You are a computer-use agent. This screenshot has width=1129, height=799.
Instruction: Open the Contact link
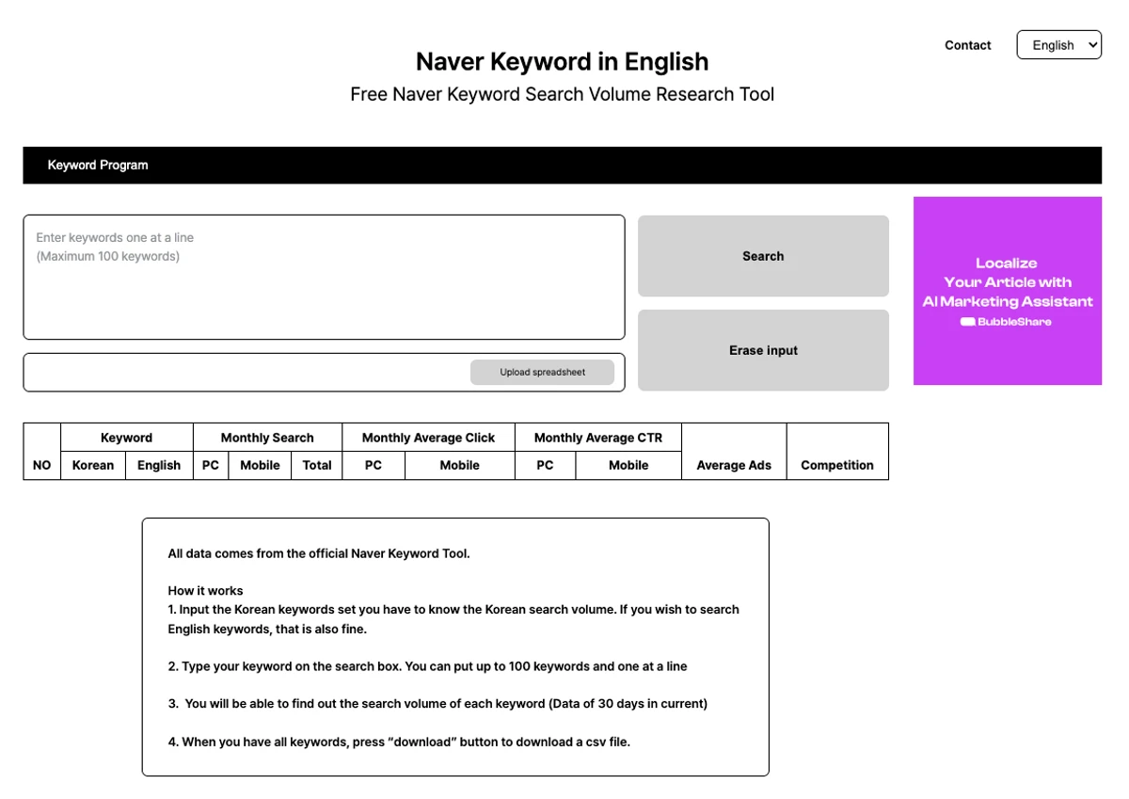point(968,45)
